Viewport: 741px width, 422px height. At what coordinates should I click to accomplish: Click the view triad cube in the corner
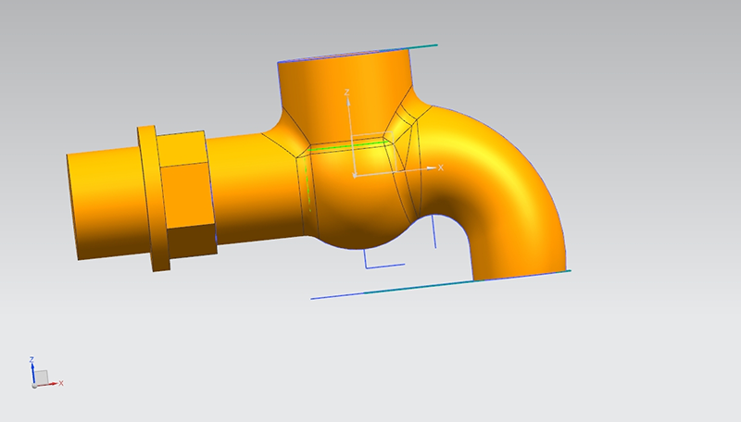click(x=41, y=376)
